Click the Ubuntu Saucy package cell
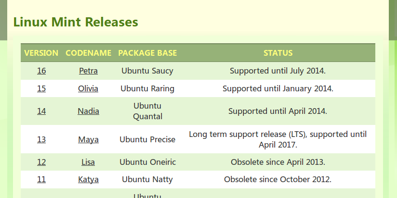This screenshot has height=198, width=397. pyautogui.click(x=147, y=71)
